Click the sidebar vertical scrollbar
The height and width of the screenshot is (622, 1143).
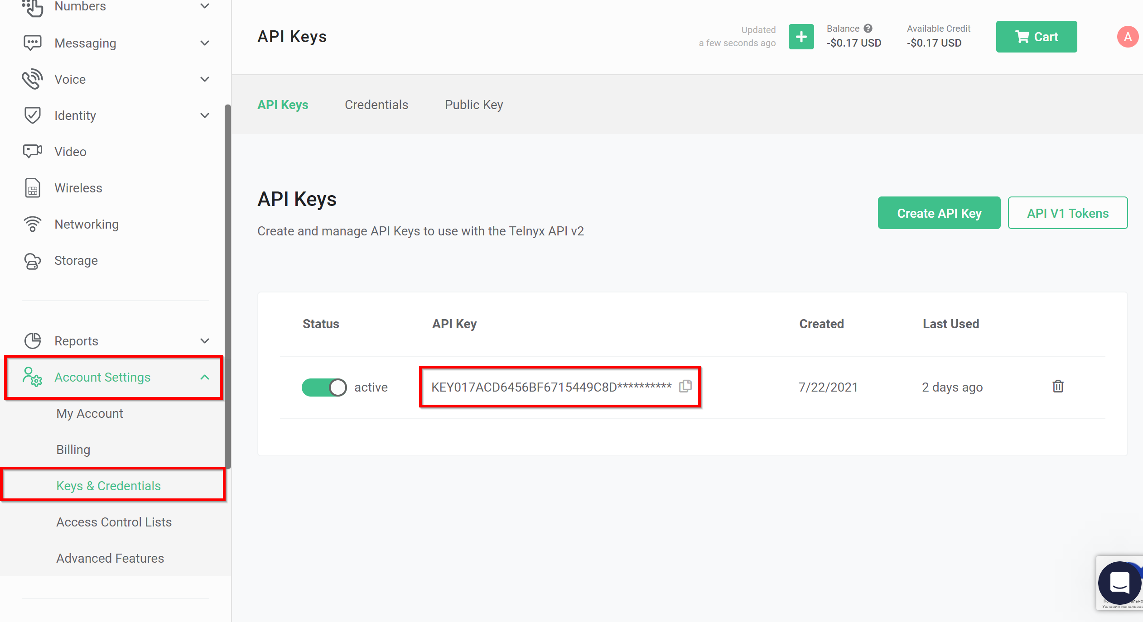[x=228, y=285]
